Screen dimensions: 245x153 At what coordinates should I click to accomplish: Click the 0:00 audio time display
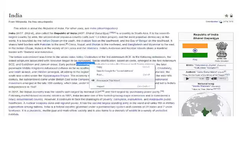coord(202,79)
